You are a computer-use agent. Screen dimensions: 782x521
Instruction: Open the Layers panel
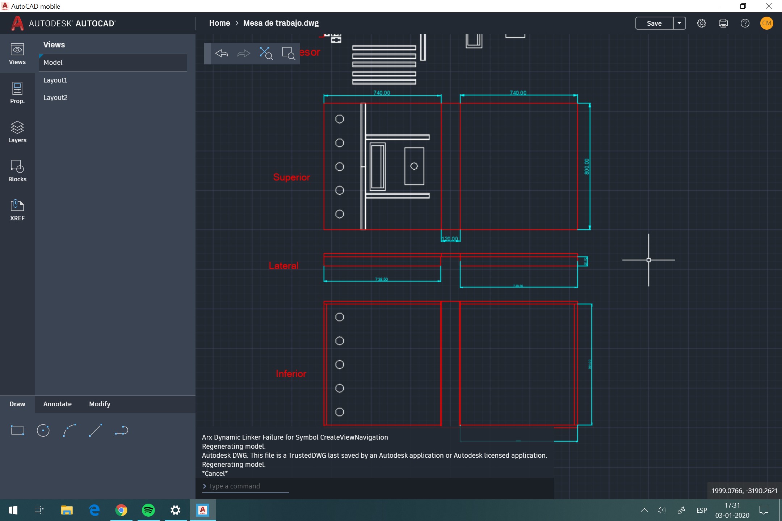(17, 132)
